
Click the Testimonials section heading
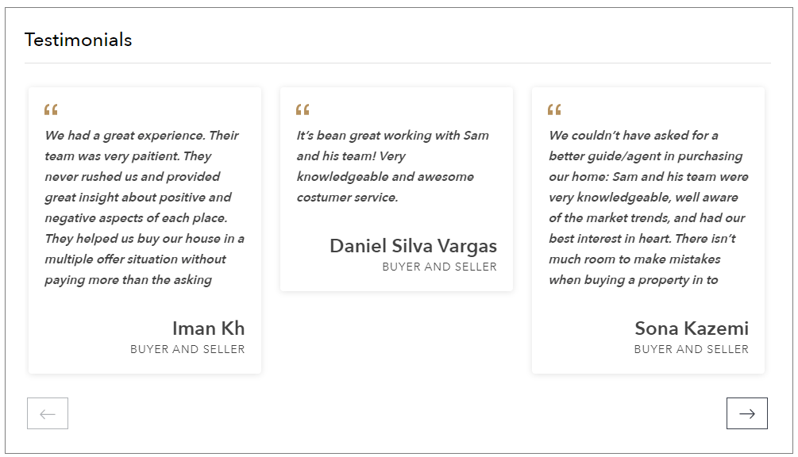click(78, 40)
